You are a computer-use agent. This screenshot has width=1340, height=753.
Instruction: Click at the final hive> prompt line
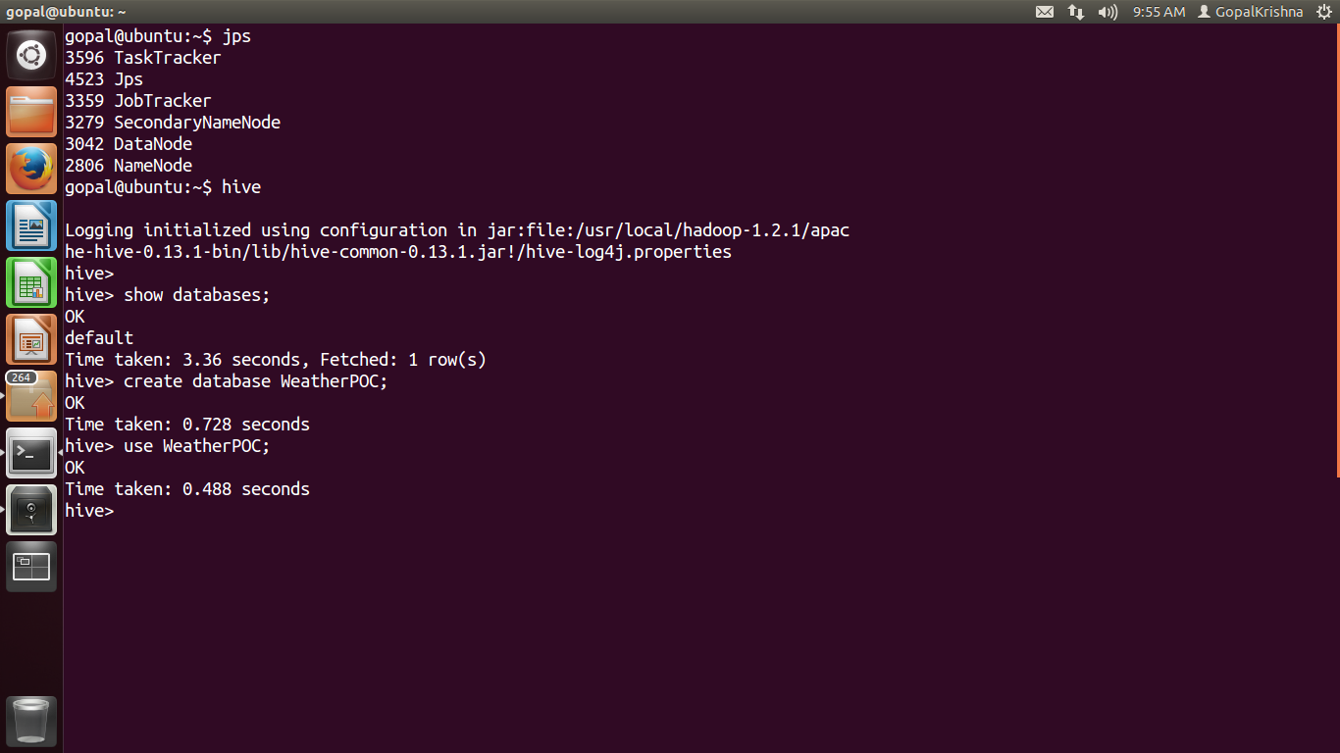click(89, 511)
